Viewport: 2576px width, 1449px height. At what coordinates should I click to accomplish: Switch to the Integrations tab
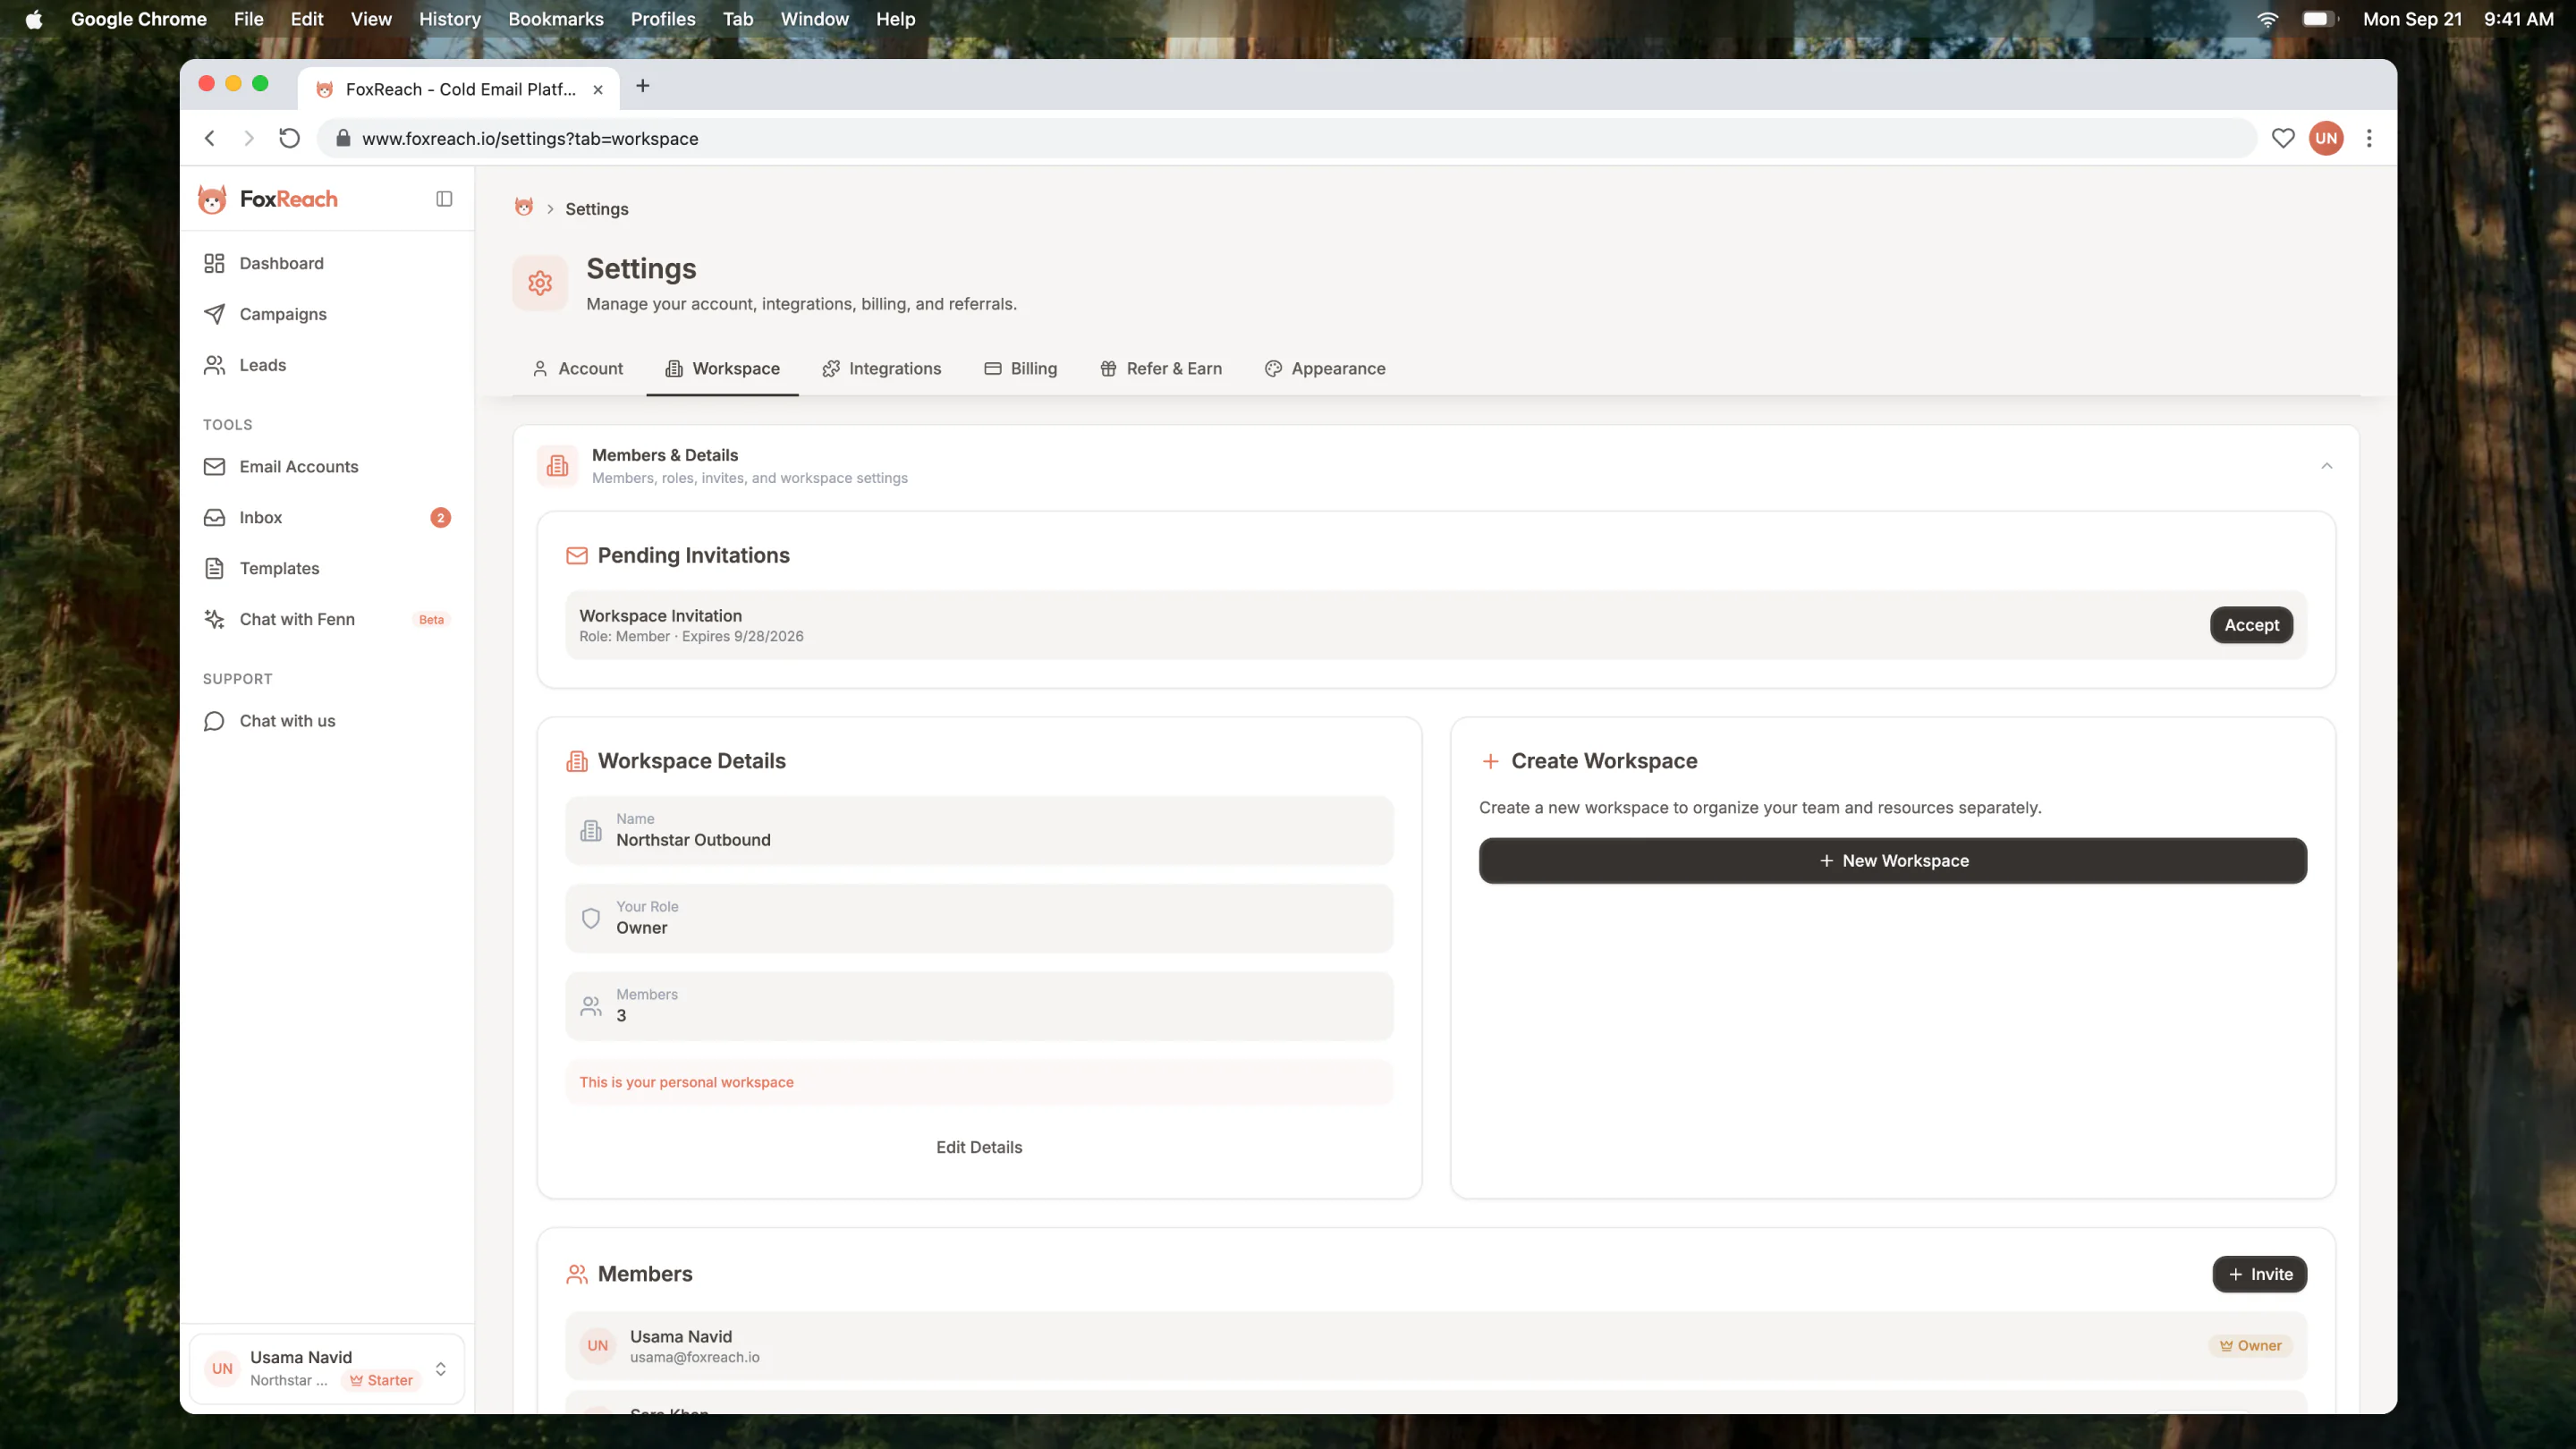pyautogui.click(x=881, y=368)
